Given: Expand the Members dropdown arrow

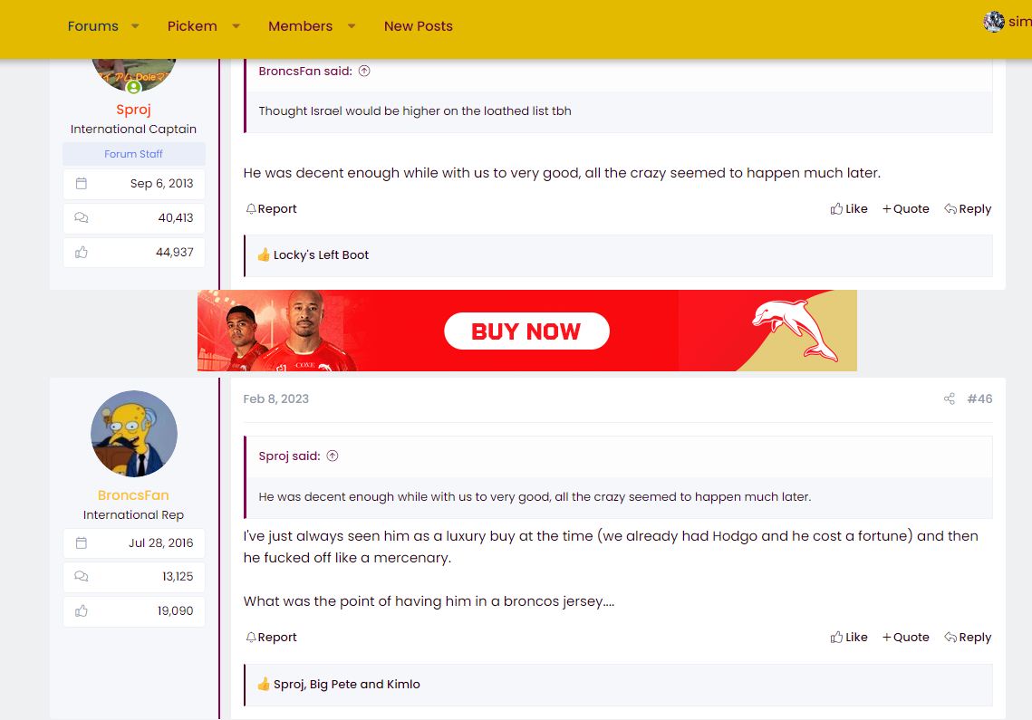Looking at the screenshot, I should tap(352, 26).
